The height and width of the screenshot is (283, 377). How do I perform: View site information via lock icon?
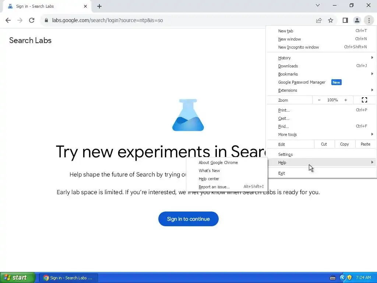click(46, 20)
